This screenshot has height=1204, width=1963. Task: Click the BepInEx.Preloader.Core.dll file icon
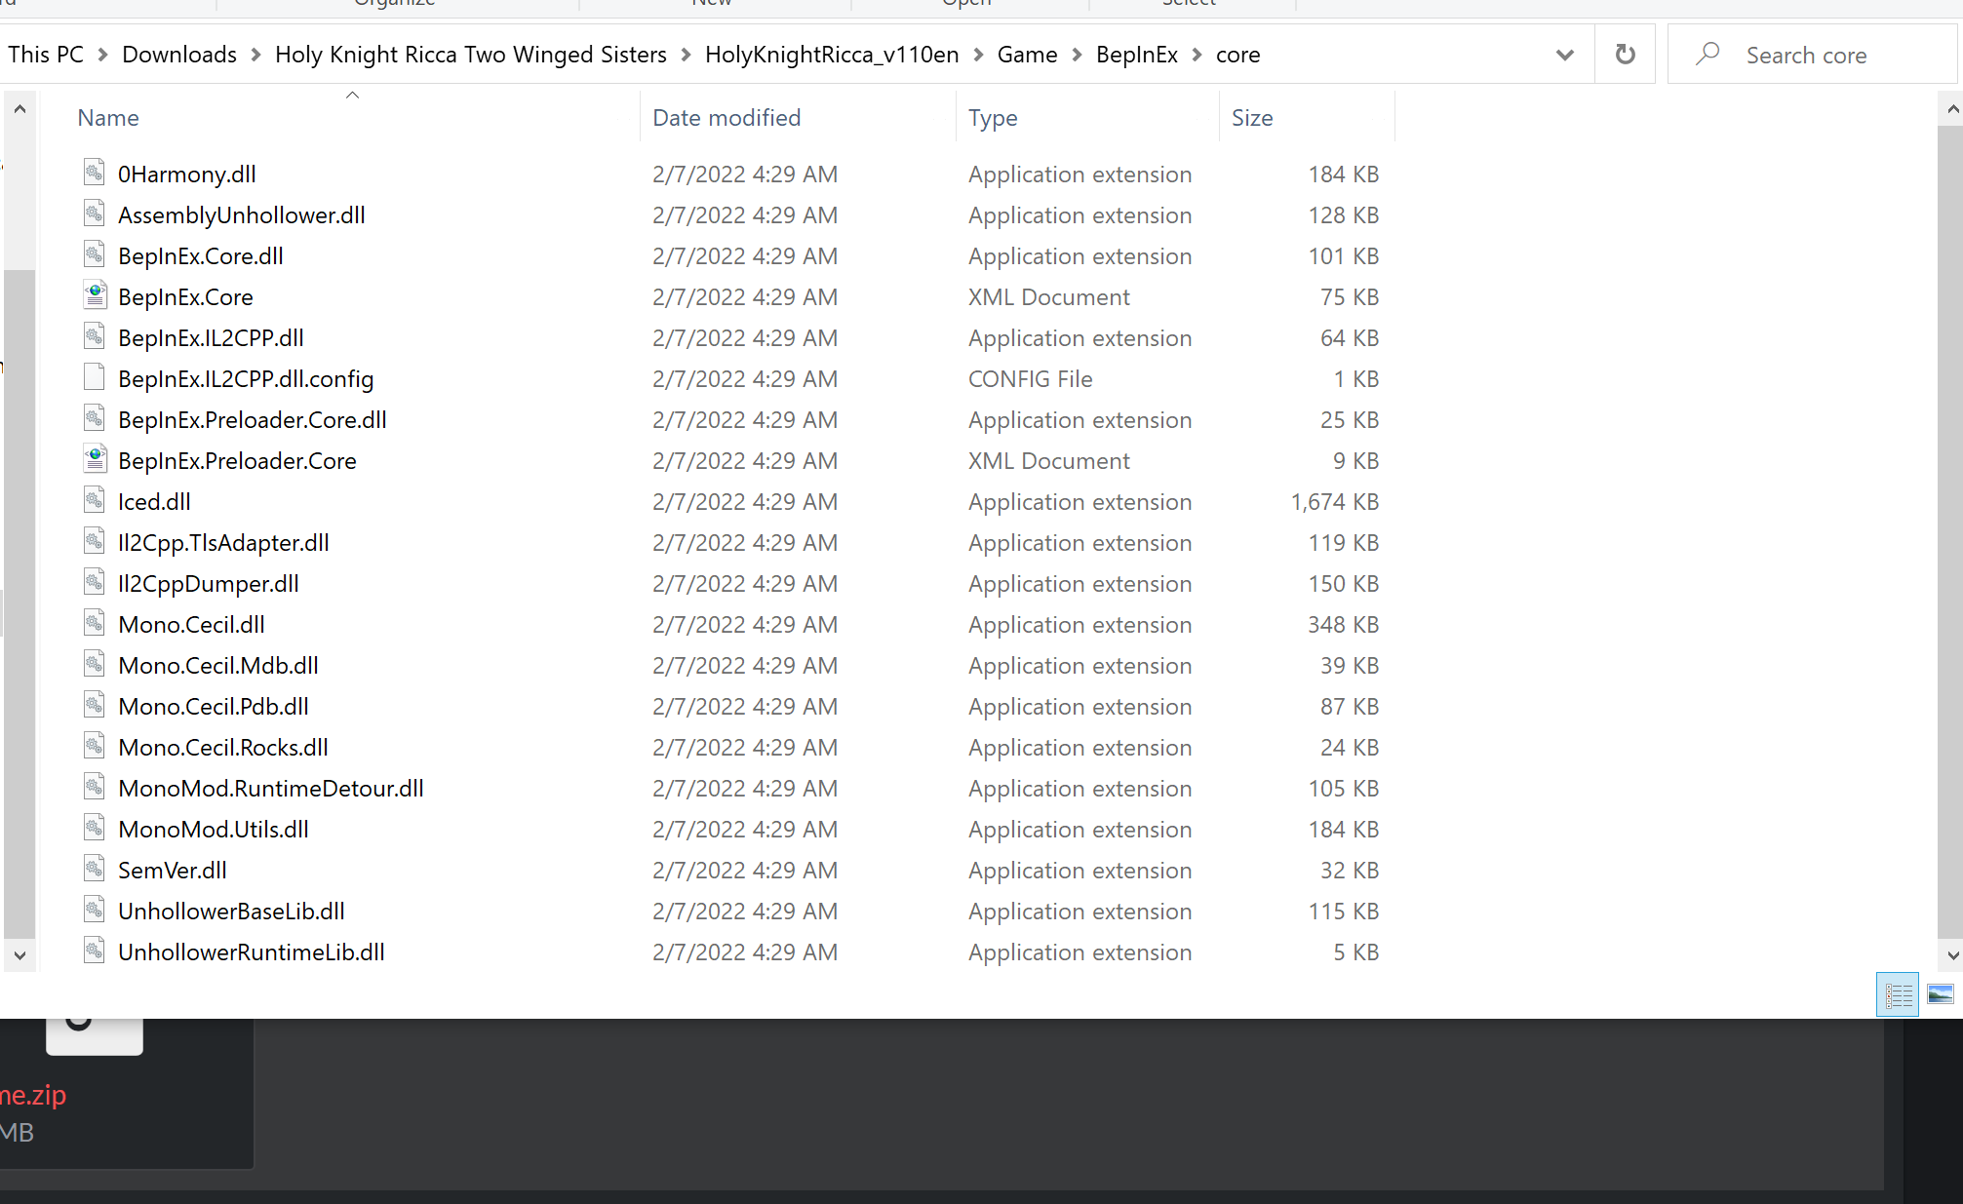[x=94, y=418]
